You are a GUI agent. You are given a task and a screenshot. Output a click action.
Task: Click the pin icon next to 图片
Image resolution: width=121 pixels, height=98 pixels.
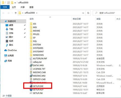(x=25, y=37)
